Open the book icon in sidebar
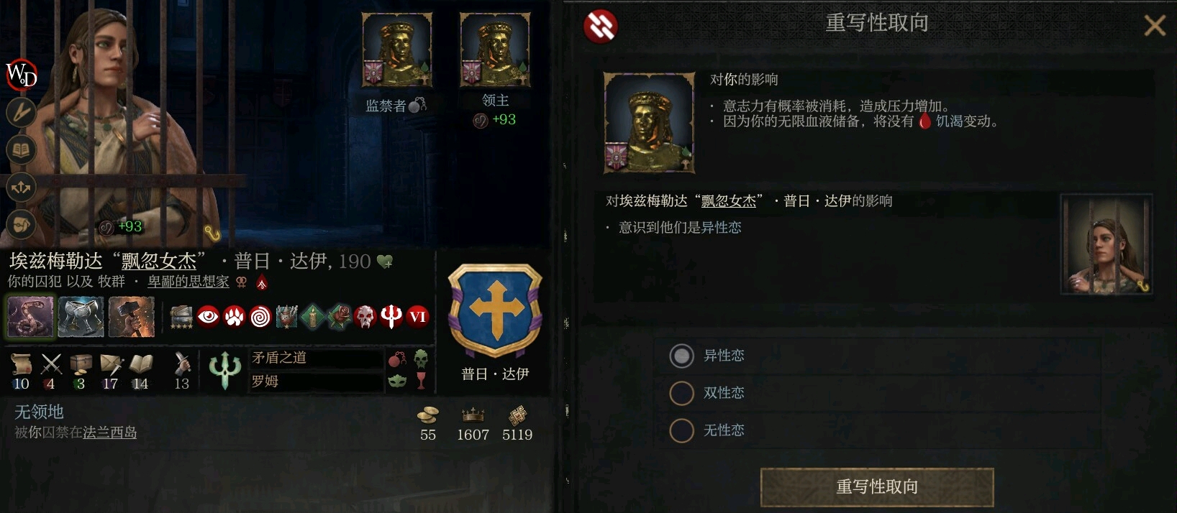 (x=21, y=150)
